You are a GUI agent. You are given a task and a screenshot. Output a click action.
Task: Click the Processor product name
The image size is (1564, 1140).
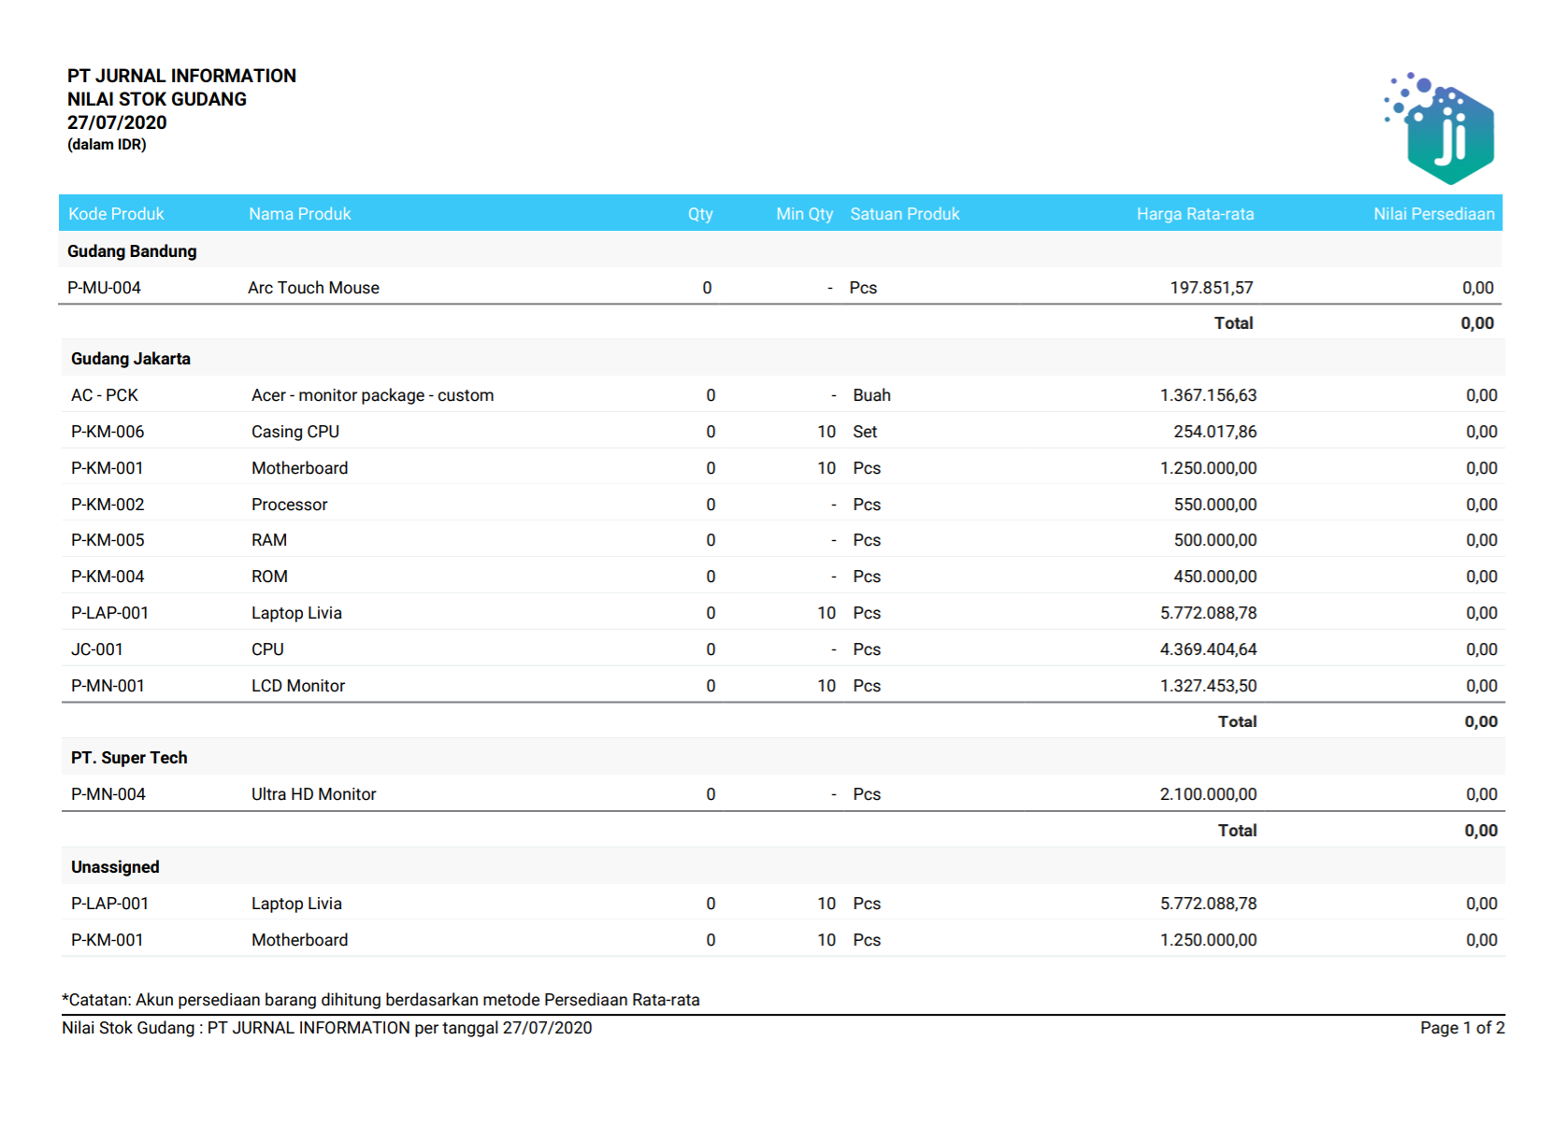[x=289, y=505]
